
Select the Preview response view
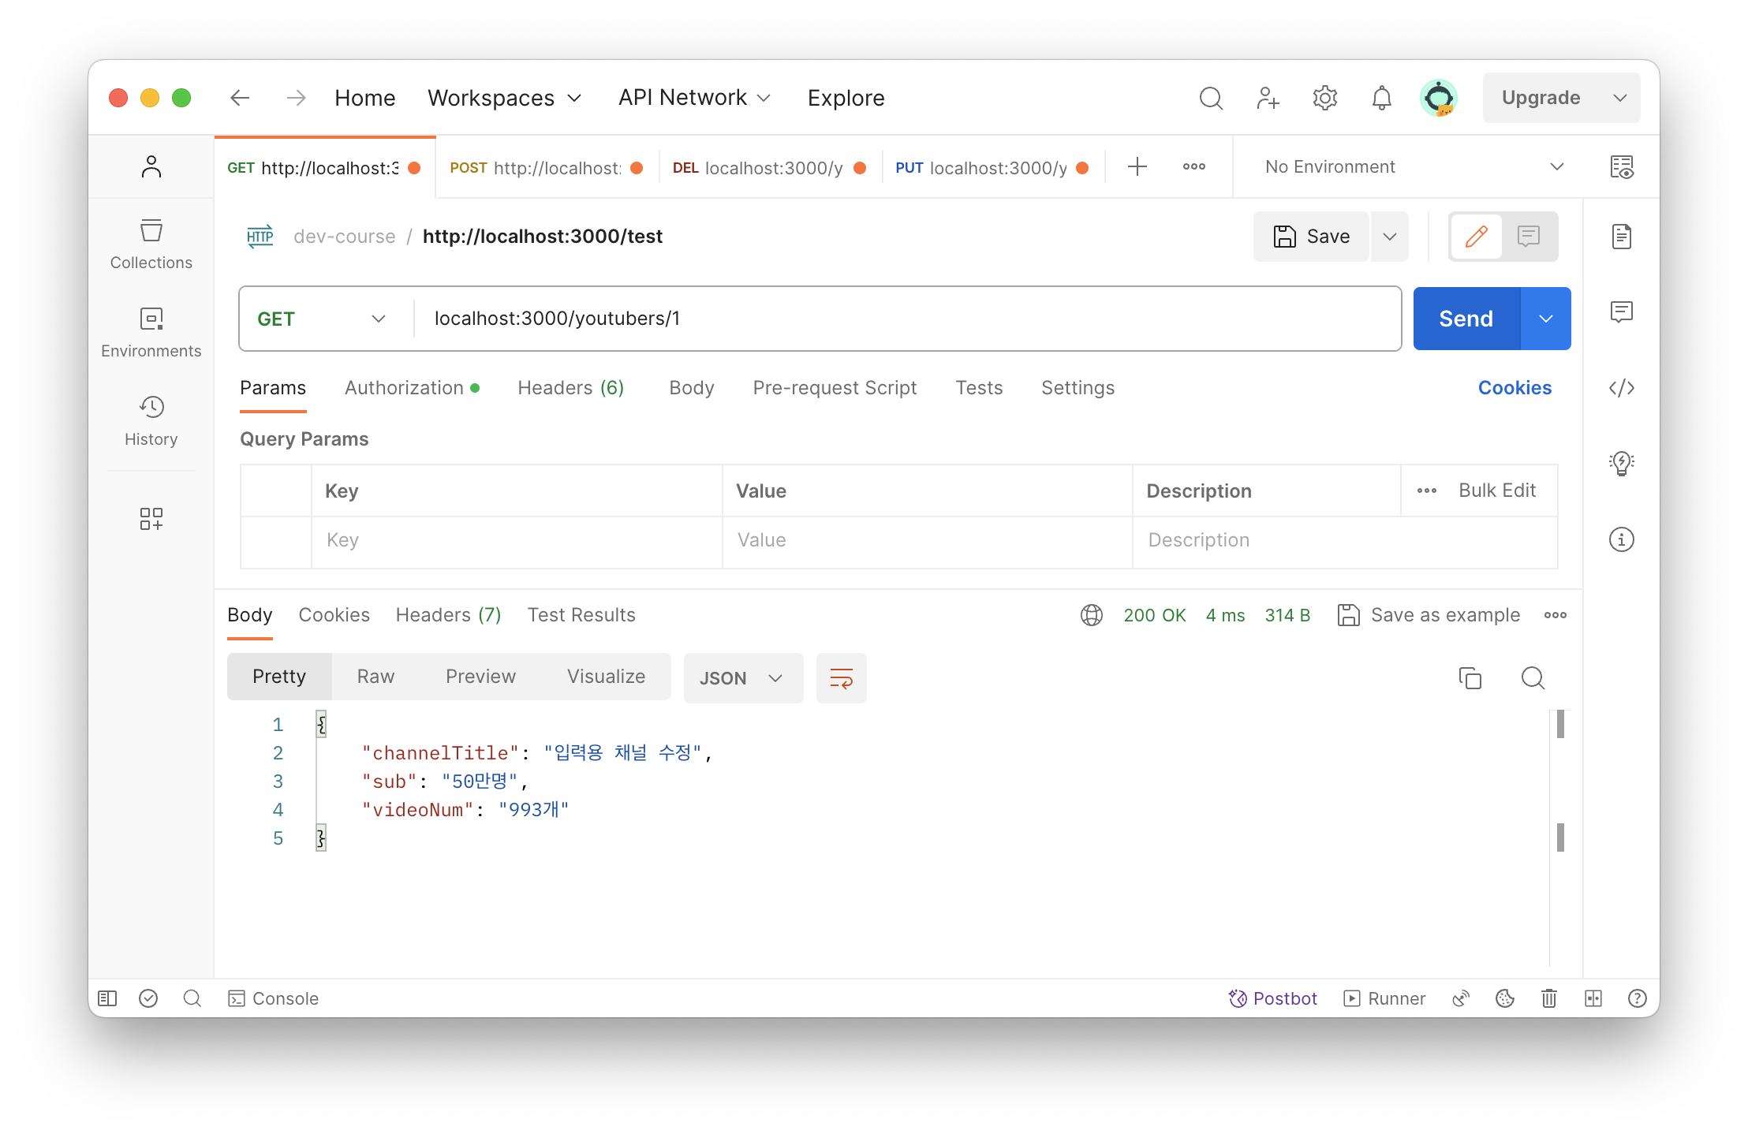[480, 677]
